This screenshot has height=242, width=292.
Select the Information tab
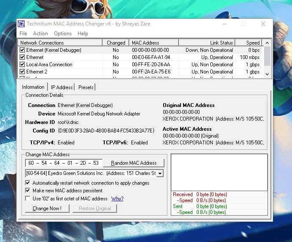click(33, 87)
